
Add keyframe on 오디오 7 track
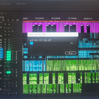pyautogui.click(x=13, y=82)
